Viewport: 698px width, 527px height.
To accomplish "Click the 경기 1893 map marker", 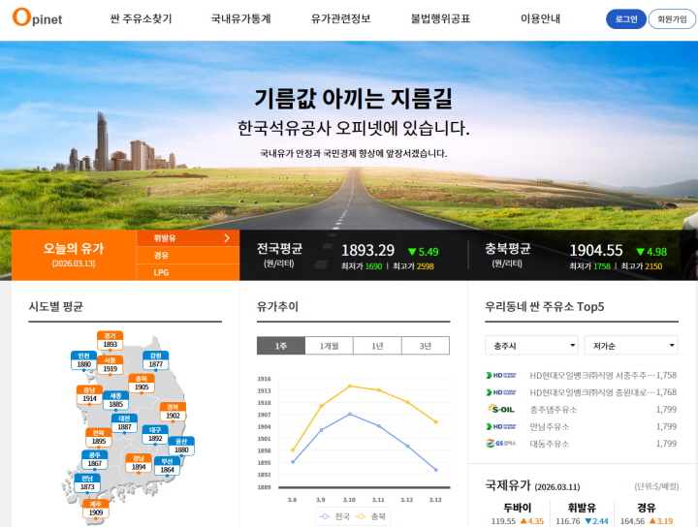I will coord(110,340).
